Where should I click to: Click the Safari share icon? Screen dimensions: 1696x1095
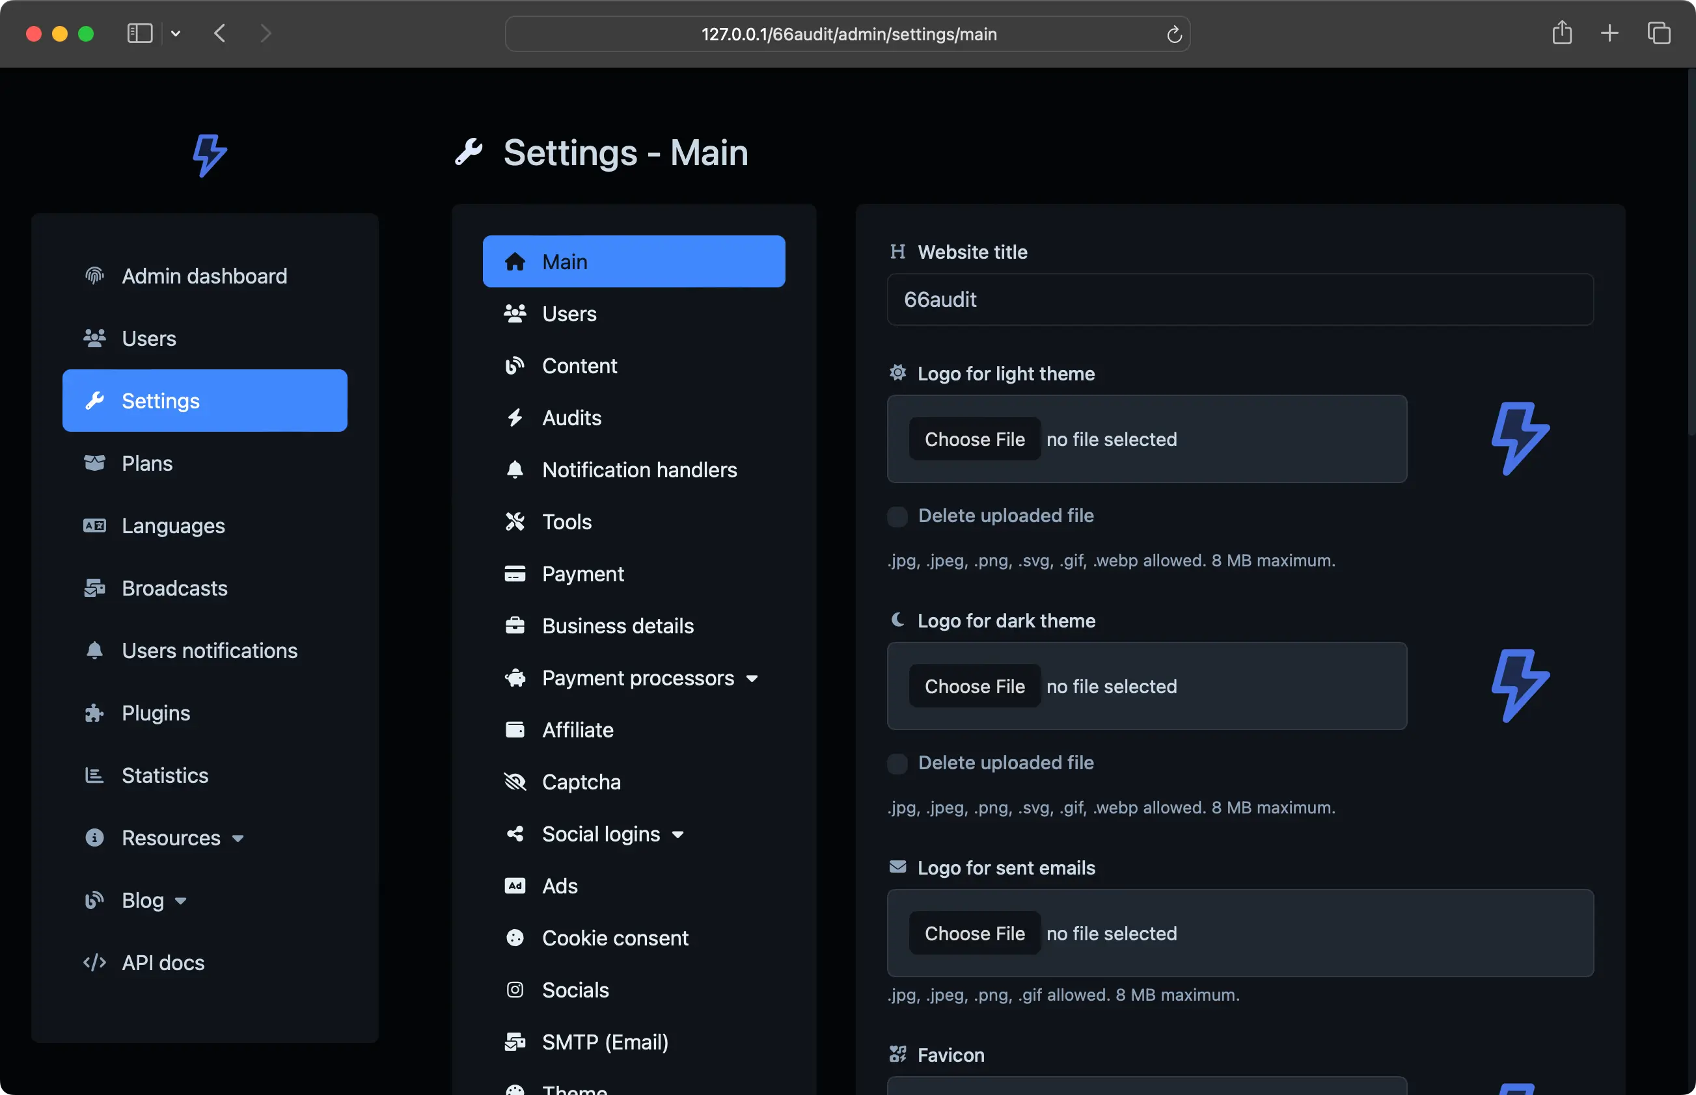pyautogui.click(x=1561, y=33)
